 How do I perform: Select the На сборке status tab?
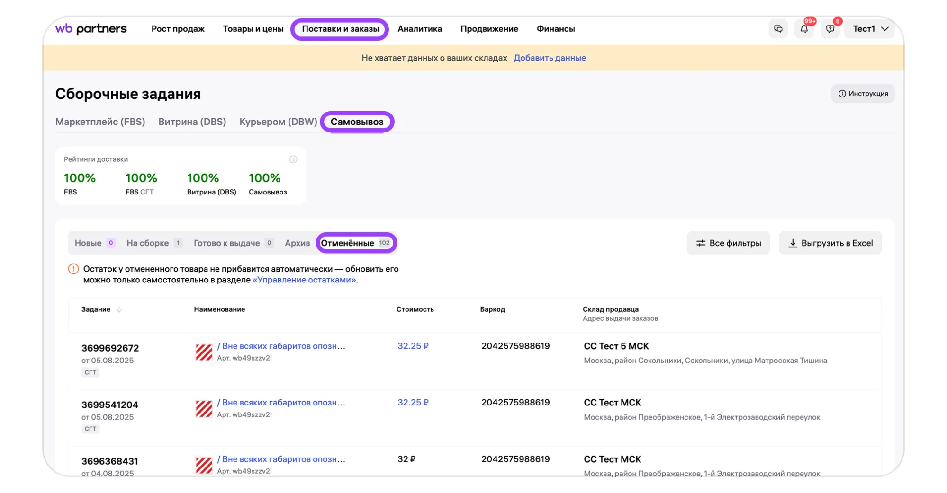(x=154, y=243)
